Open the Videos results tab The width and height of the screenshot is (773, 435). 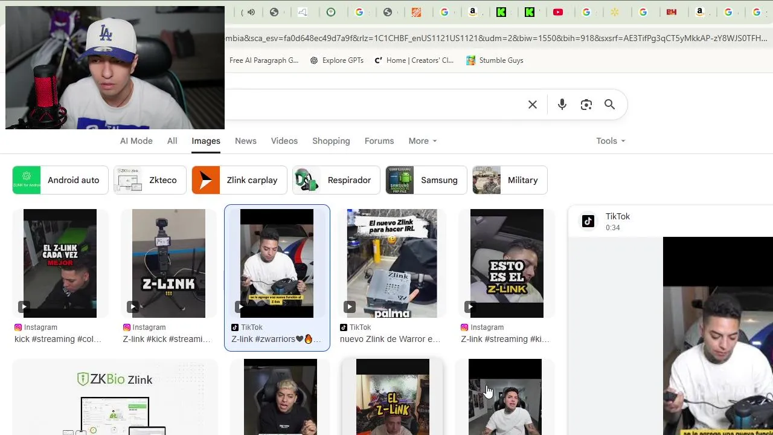pyautogui.click(x=284, y=141)
